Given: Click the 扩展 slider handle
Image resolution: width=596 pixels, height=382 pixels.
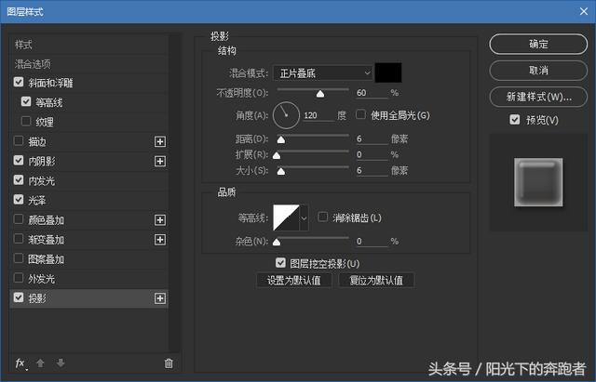Looking at the screenshot, I should [x=277, y=155].
